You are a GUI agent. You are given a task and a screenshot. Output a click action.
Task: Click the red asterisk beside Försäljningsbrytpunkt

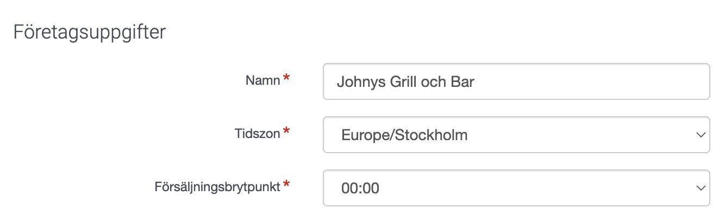286,186
